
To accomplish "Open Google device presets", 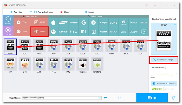I will (x=83, y=22).
